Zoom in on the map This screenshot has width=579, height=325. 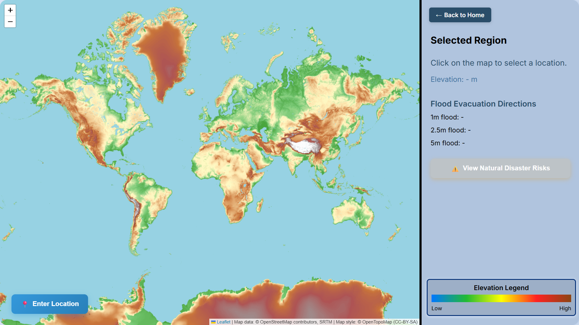pyautogui.click(x=10, y=10)
